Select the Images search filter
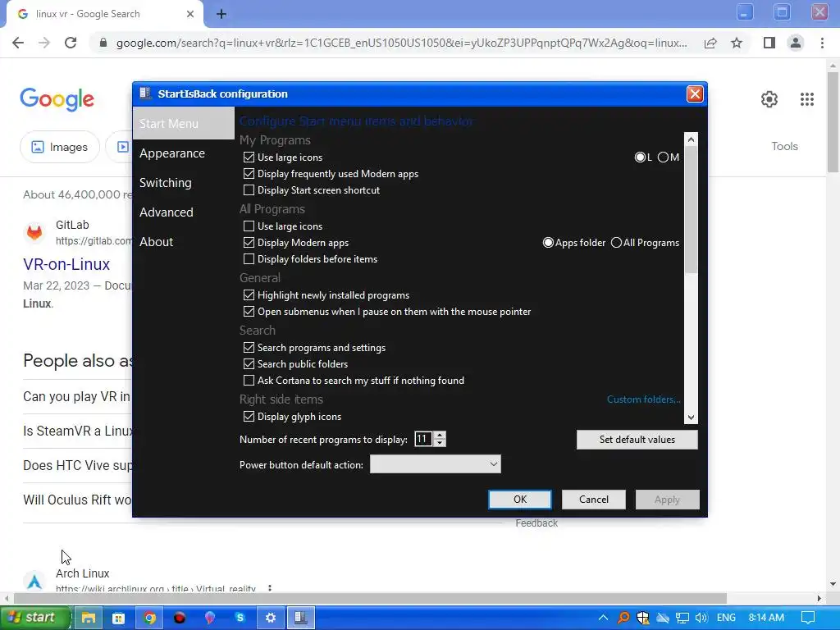This screenshot has width=840, height=630. coord(59,147)
